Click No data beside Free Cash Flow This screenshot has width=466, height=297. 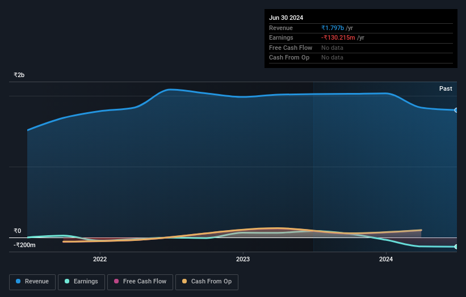coord(332,48)
